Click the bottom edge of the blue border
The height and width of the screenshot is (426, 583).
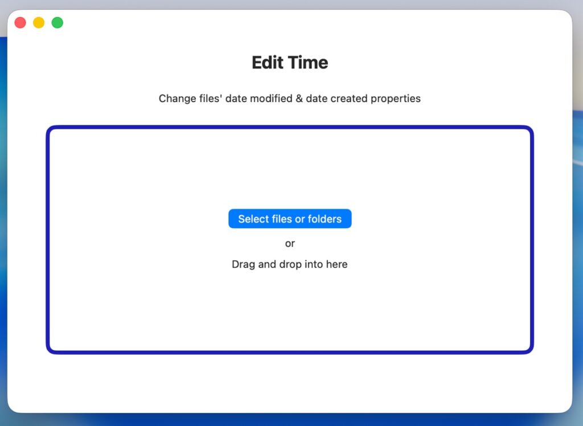tap(290, 352)
